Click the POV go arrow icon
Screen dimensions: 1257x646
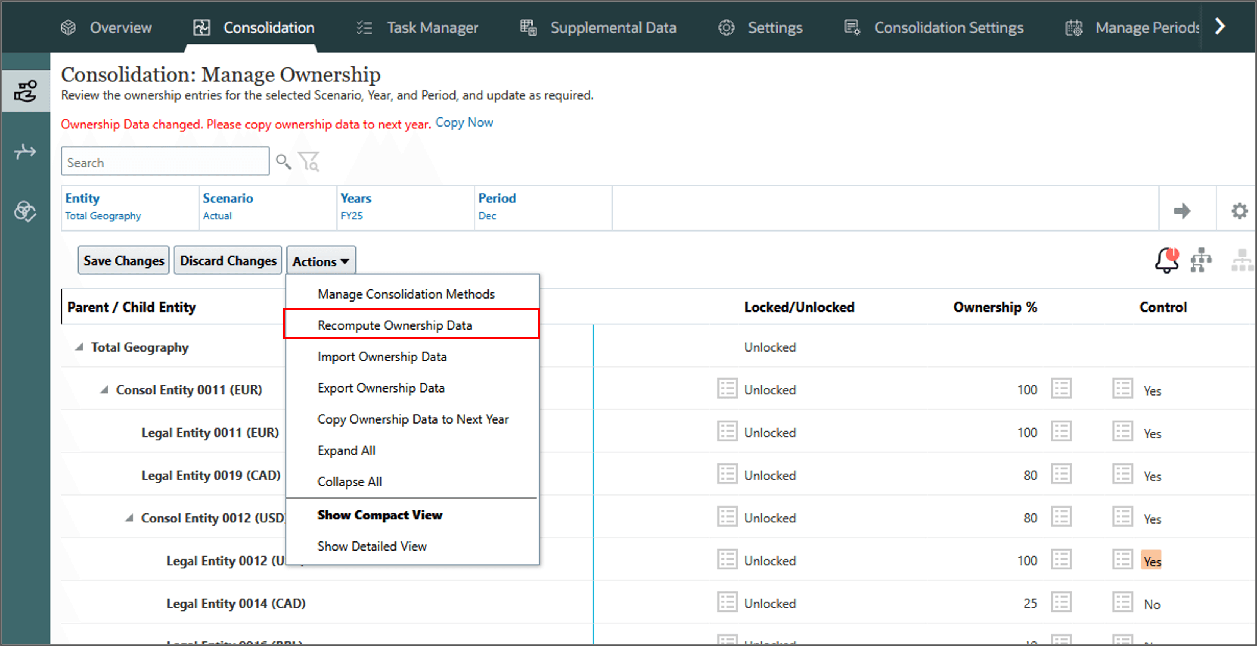point(1182,211)
